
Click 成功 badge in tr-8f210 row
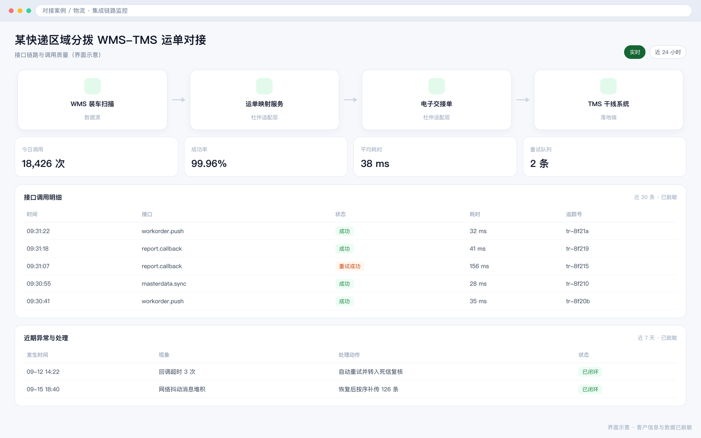(345, 284)
